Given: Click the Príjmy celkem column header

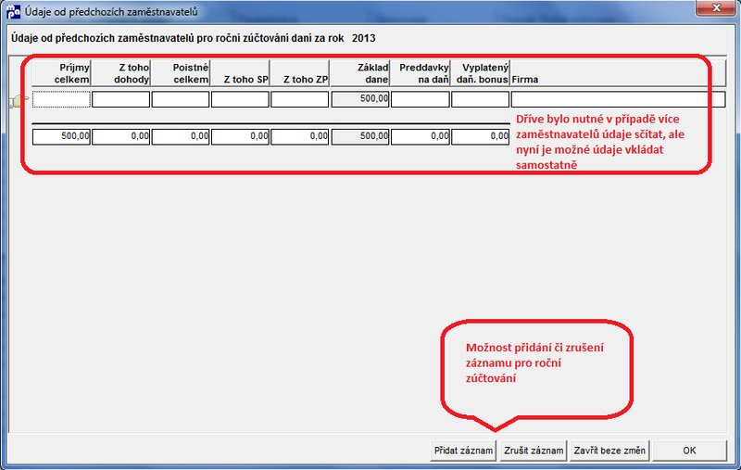Looking at the screenshot, I should 61,73.
